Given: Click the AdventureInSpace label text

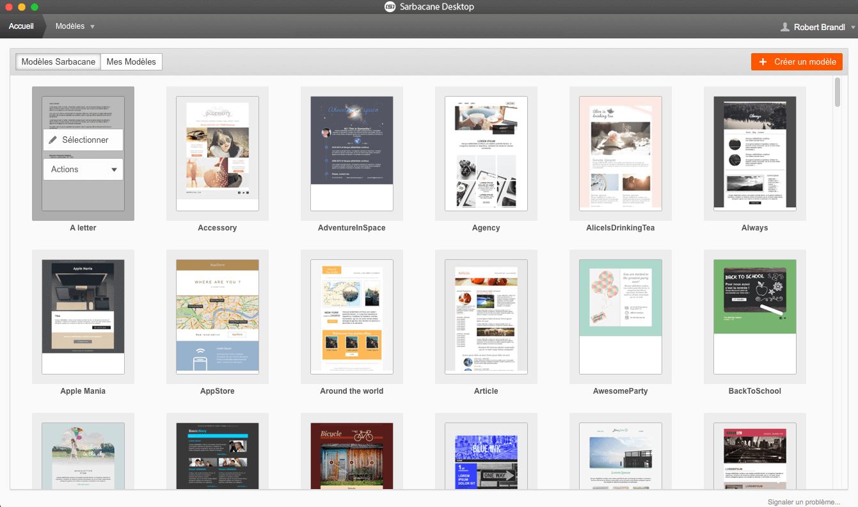Looking at the screenshot, I should (352, 228).
